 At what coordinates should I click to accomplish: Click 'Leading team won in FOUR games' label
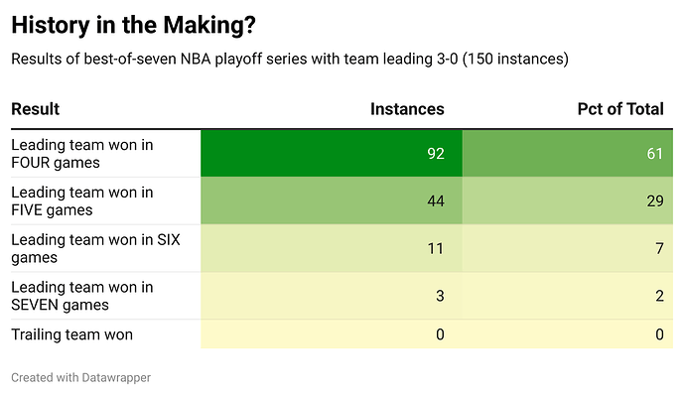82,154
